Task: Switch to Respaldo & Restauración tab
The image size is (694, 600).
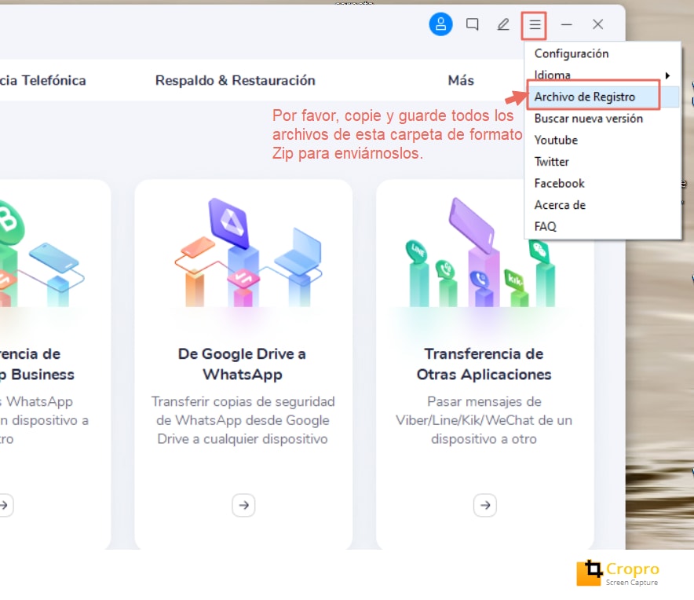Action: [235, 80]
